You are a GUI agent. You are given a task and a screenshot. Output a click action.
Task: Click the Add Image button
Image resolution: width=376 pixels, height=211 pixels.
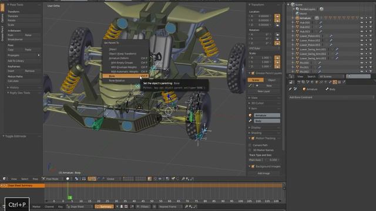(264, 173)
